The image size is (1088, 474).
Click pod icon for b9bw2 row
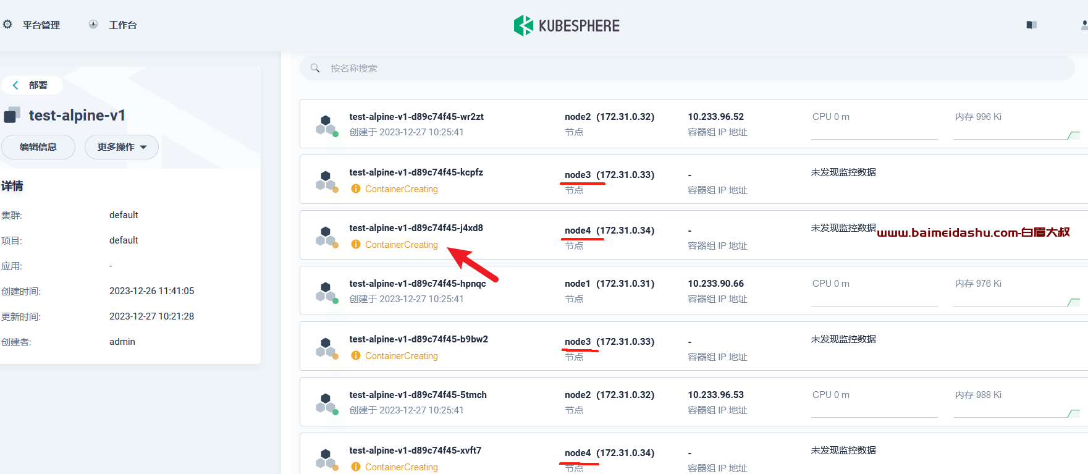(x=326, y=348)
